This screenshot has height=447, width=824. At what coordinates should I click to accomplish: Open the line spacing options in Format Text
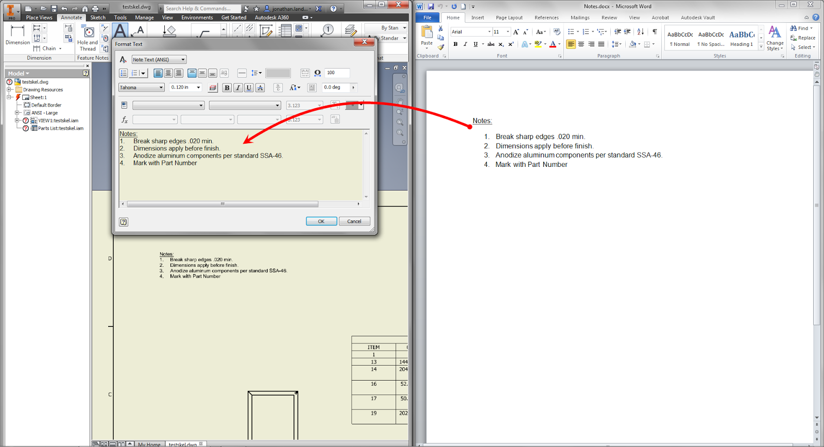pyautogui.click(x=256, y=73)
